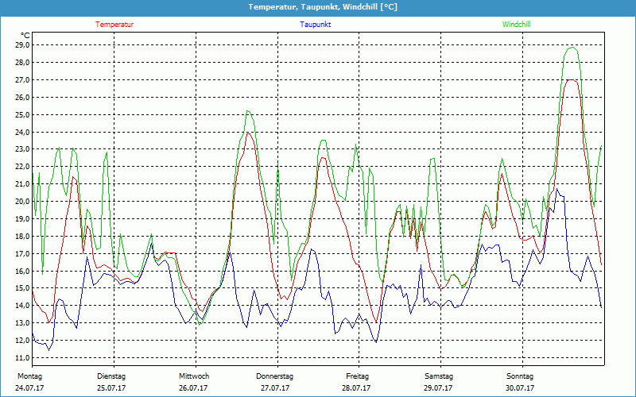Image resolution: width=636 pixels, height=397 pixels.
Task: Select the 27,0 y-axis value
Action: (x=22, y=80)
